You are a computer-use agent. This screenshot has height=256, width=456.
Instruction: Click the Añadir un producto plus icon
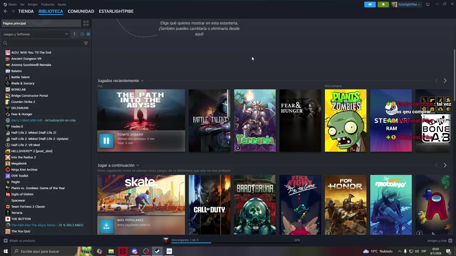(x=5, y=241)
